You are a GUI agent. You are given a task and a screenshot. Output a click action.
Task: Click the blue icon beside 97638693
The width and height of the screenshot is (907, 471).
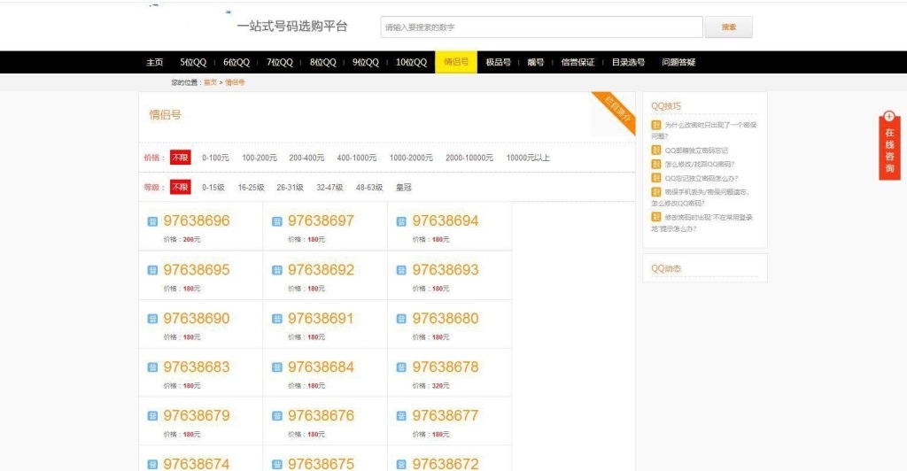pyautogui.click(x=401, y=270)
